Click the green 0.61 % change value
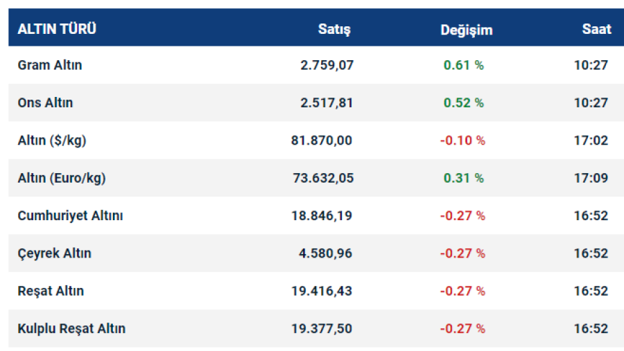Image resolution: width=624 pixels, height=351 pixels. click(463, 65)
